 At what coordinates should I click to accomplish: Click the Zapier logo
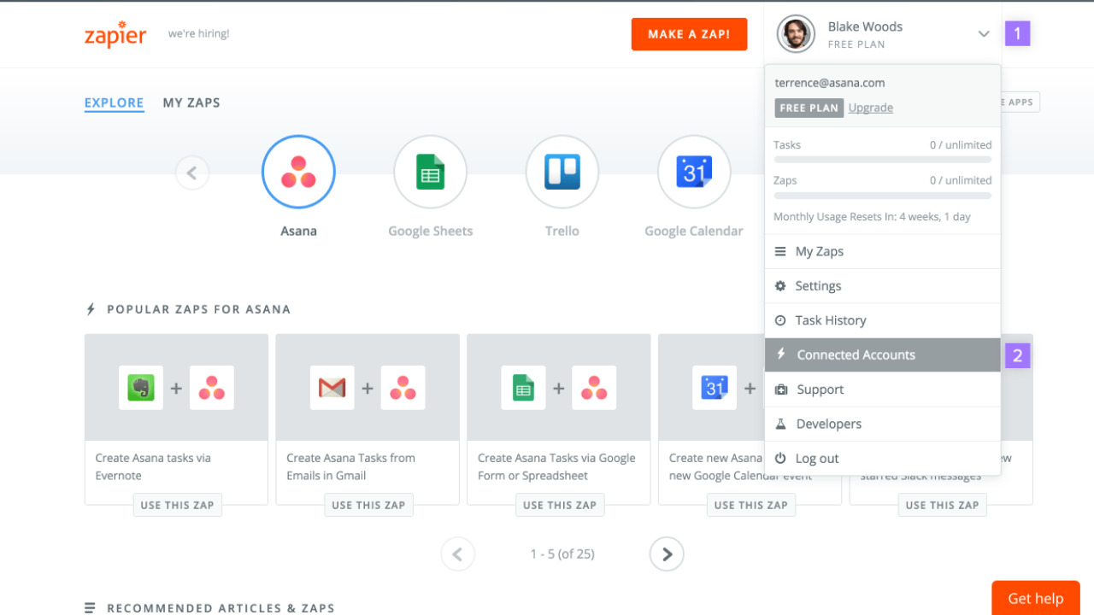[115, 34]
